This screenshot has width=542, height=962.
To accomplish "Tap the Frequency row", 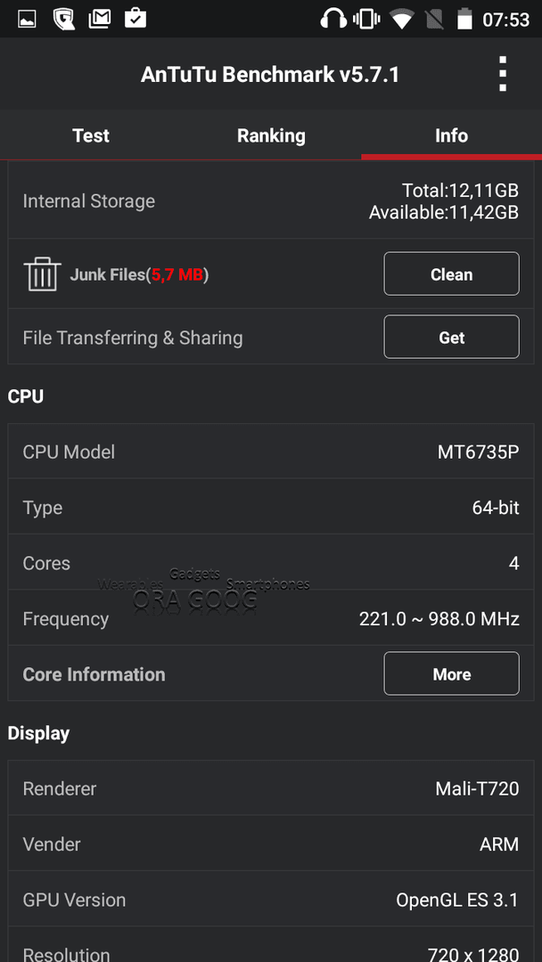I will 271,618.
